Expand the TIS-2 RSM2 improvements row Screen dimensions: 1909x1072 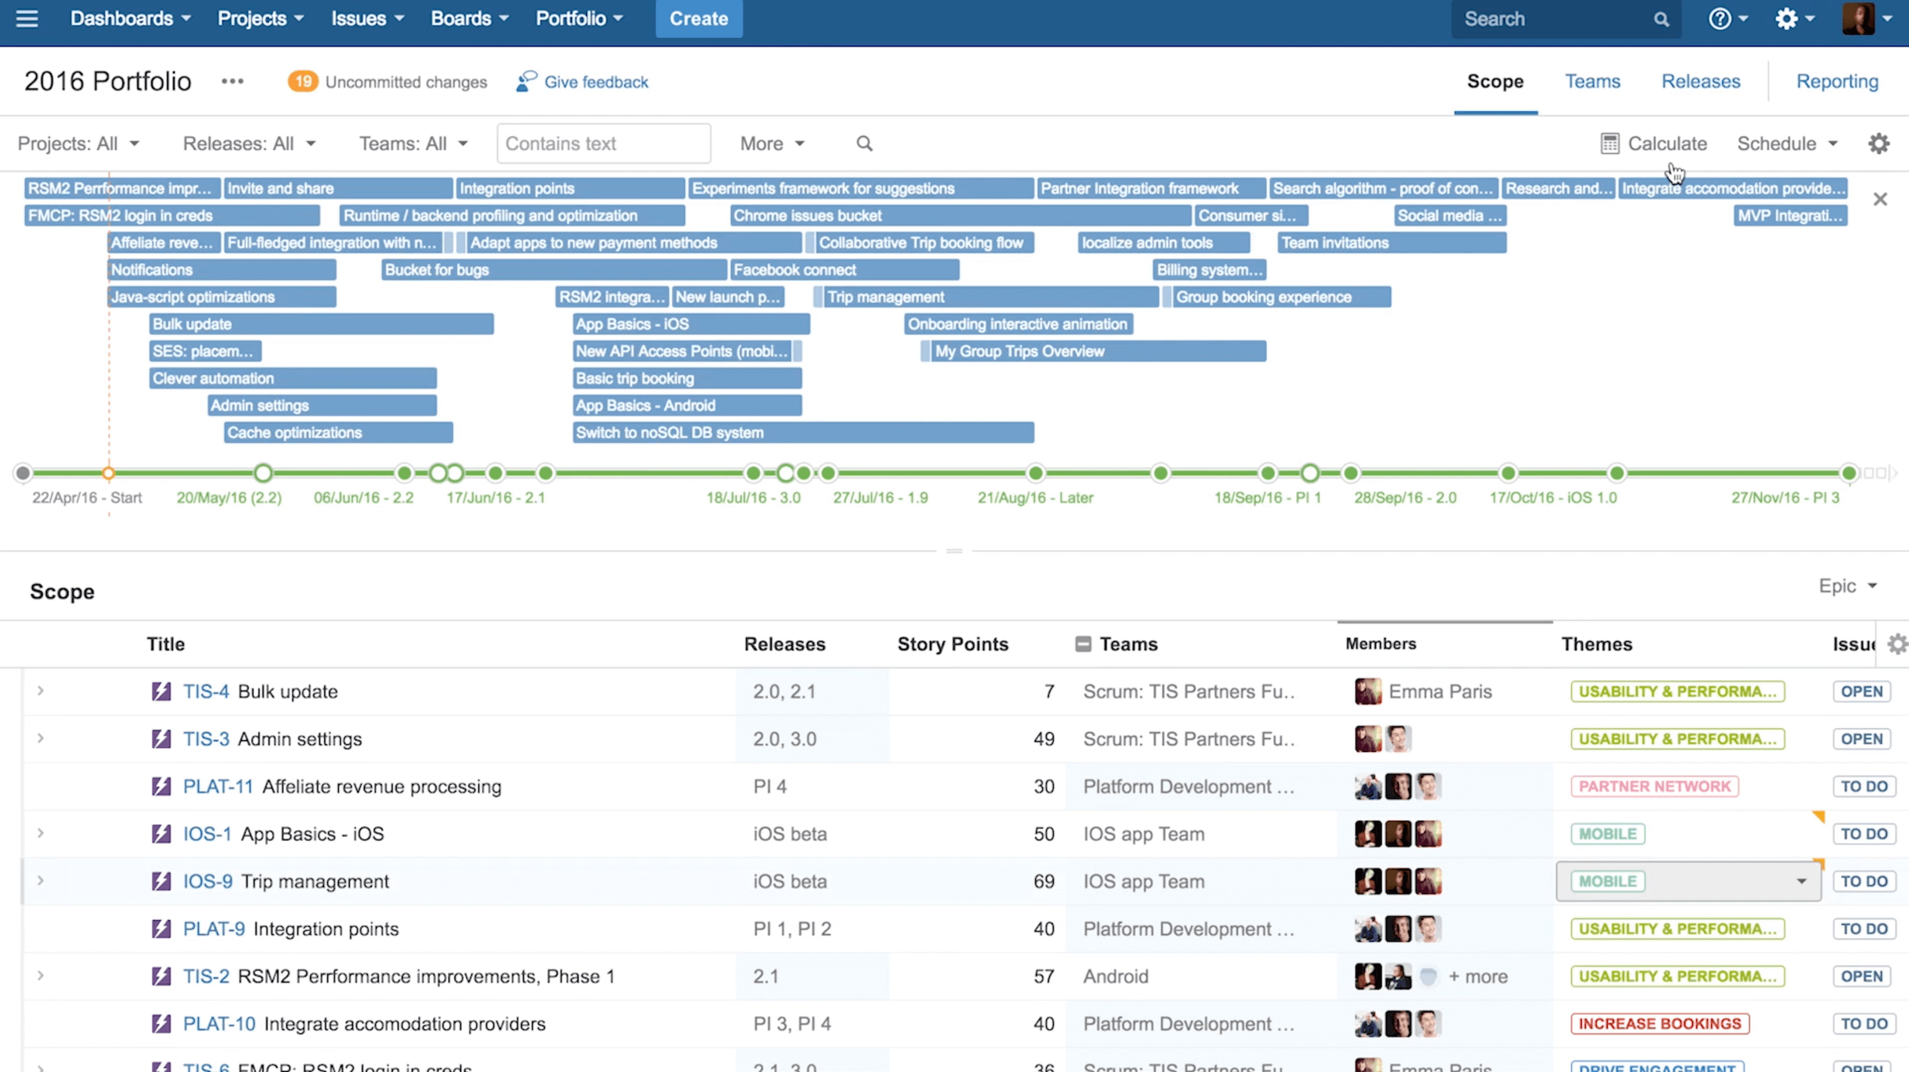pyautogui.click(x=39, y=975)
